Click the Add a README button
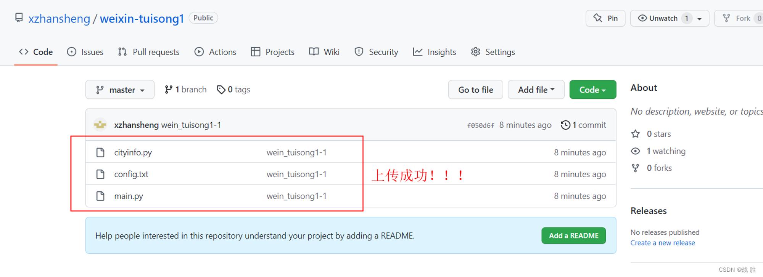This screenshot has height=277, width=763. (x=573, y=236)
